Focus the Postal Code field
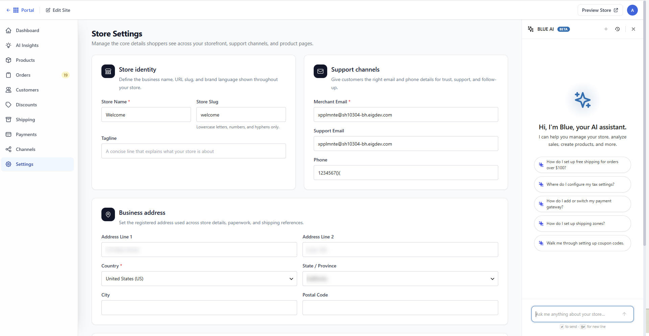649x336 pixels. (x=400, y=308)
